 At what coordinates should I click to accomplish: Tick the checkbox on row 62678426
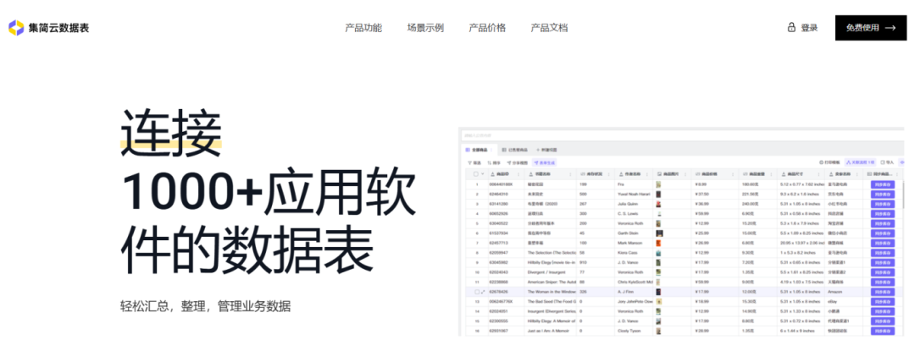click(x=477, y=292)
